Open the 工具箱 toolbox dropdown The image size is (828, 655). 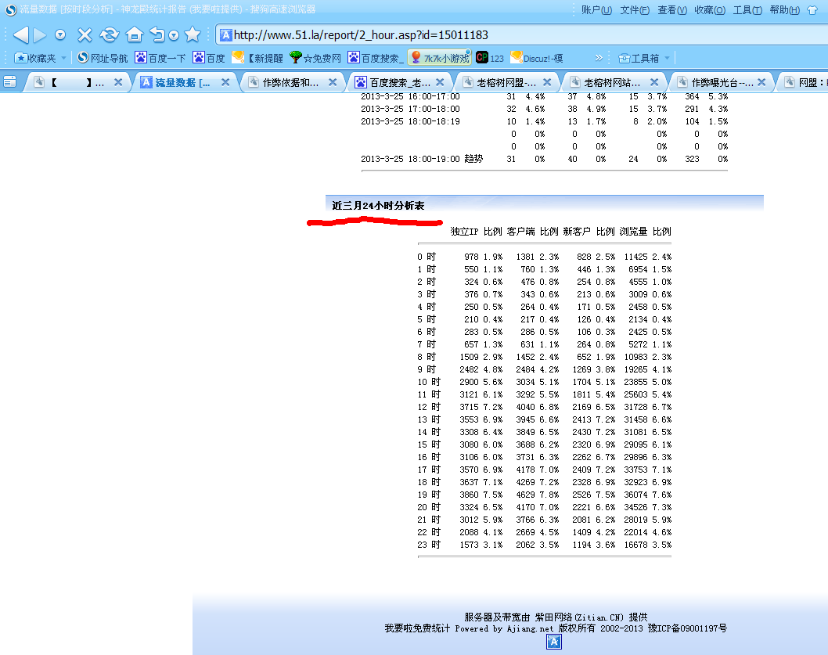(x=644, y=58)
